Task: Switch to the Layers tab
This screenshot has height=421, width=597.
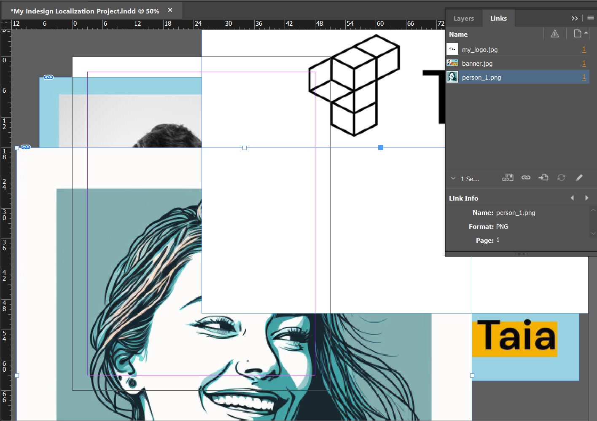Action: pos(464,18)
